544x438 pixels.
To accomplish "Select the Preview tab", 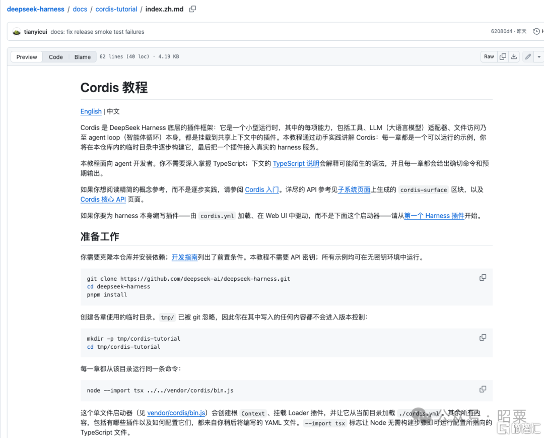I will 27,57.
